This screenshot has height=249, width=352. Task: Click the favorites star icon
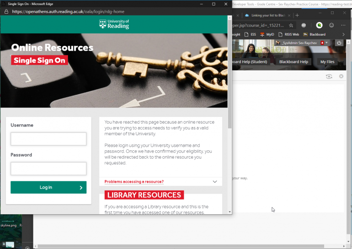point(291,25)
